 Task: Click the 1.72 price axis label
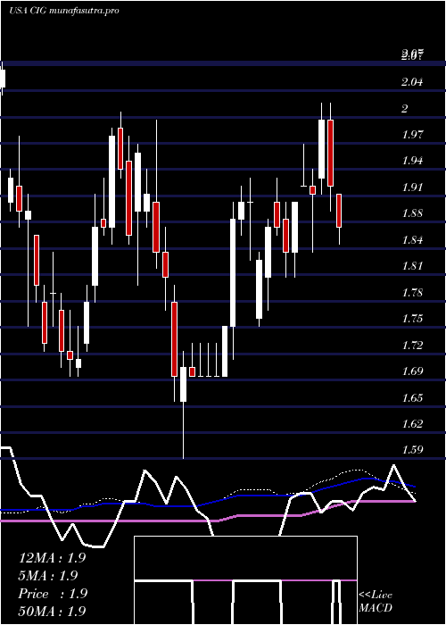click(412, 346)
